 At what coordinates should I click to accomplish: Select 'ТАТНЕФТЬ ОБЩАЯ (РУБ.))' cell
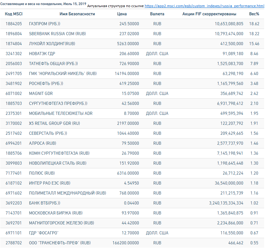click(53, 63)
